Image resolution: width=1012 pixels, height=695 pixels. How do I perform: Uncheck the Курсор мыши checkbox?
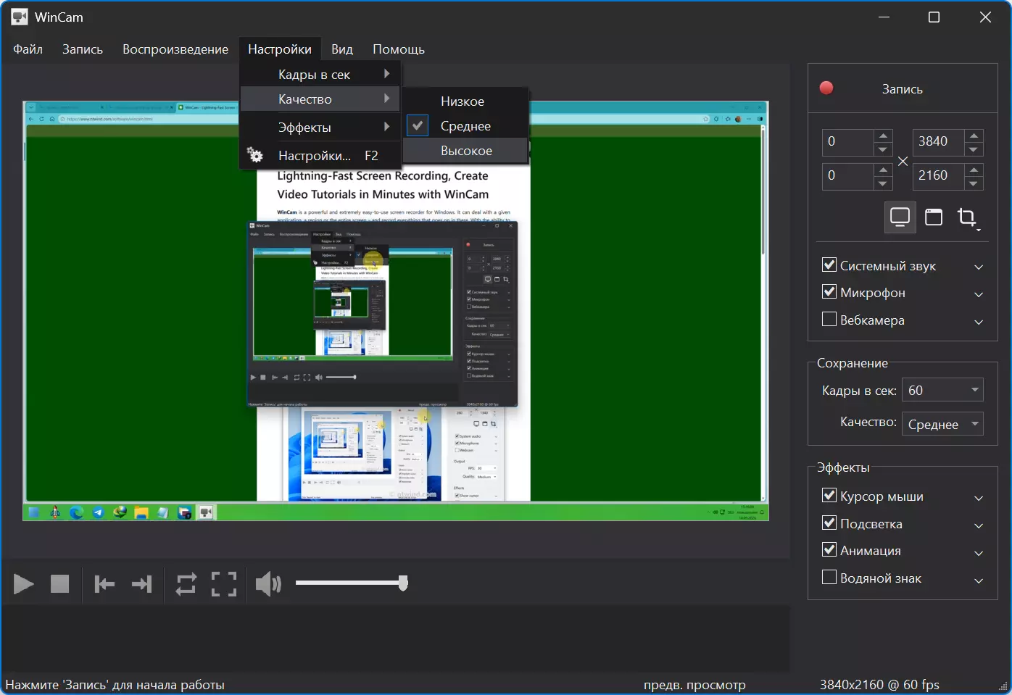829,496
